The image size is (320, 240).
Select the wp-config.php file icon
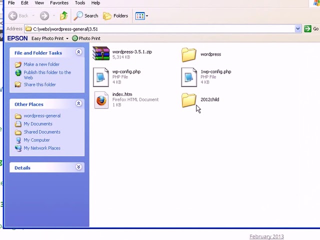(x=101, y=77)
